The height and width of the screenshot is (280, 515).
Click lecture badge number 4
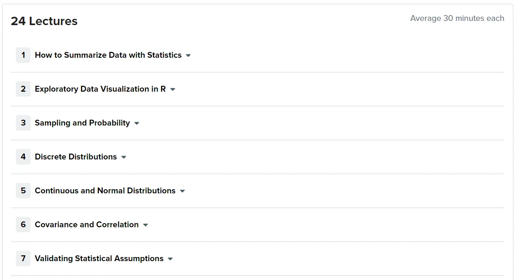pyautogui.click(x=23, y=157)
